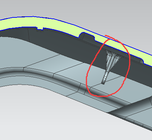152x140 pixels.
Task: Click the rounded notch near right flange end
Action: [x=142, y=60]
